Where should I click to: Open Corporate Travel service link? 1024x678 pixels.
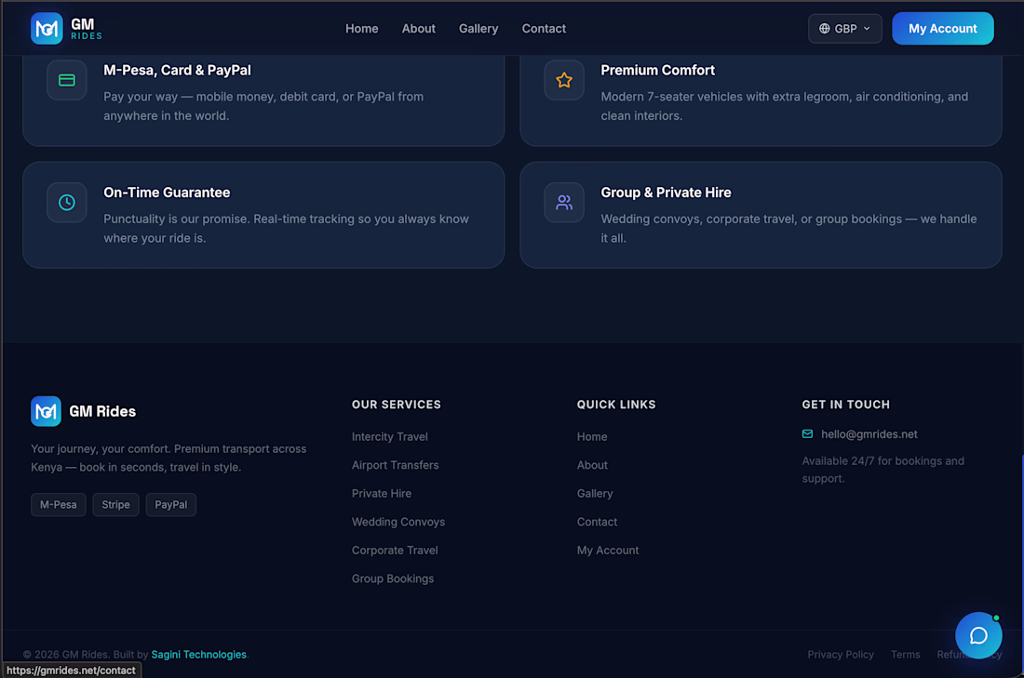(395, 550)
